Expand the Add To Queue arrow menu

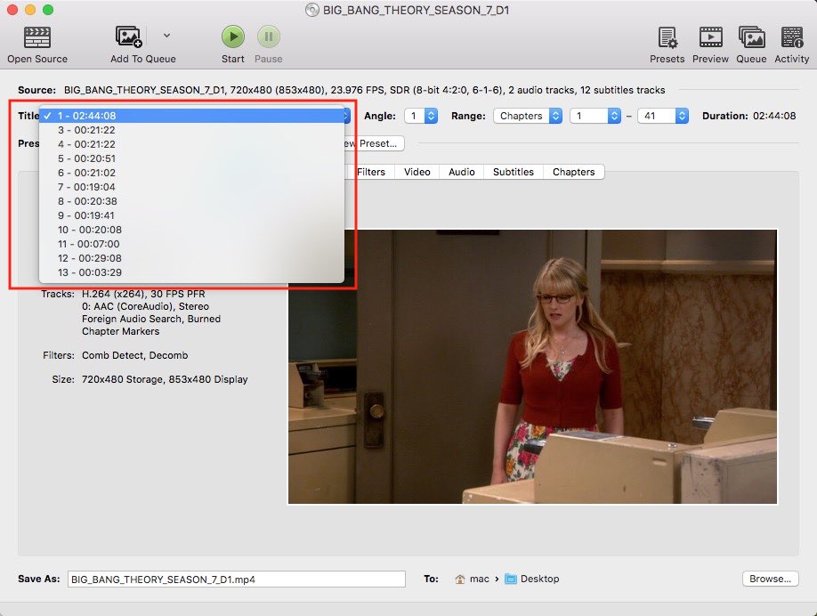pos(166,36)
